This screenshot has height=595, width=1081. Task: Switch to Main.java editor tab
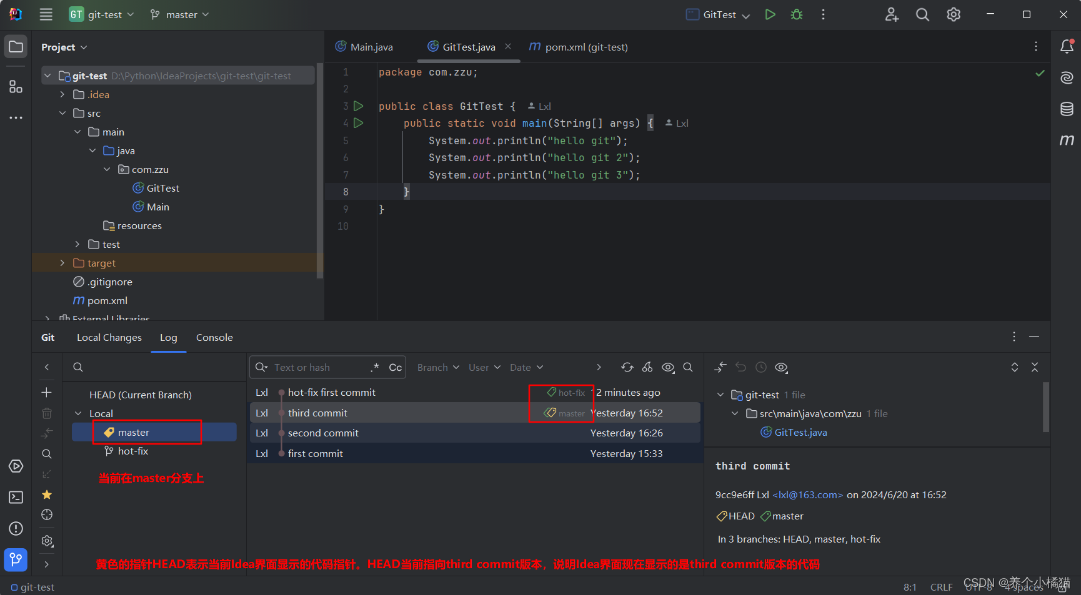[x=364, y=47]
